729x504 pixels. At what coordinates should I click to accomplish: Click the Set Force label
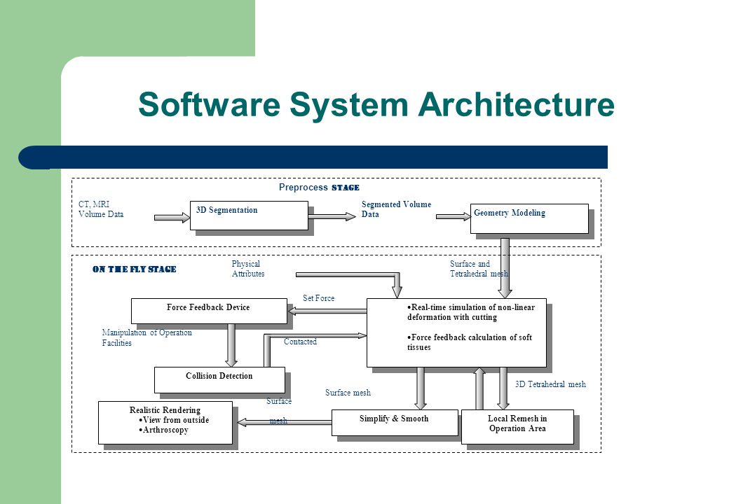point(318,298)
